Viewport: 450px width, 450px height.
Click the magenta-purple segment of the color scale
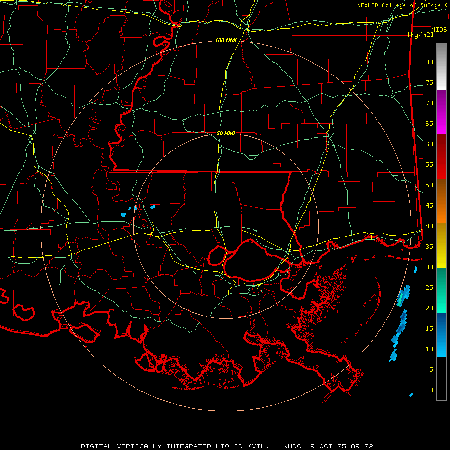441,112
